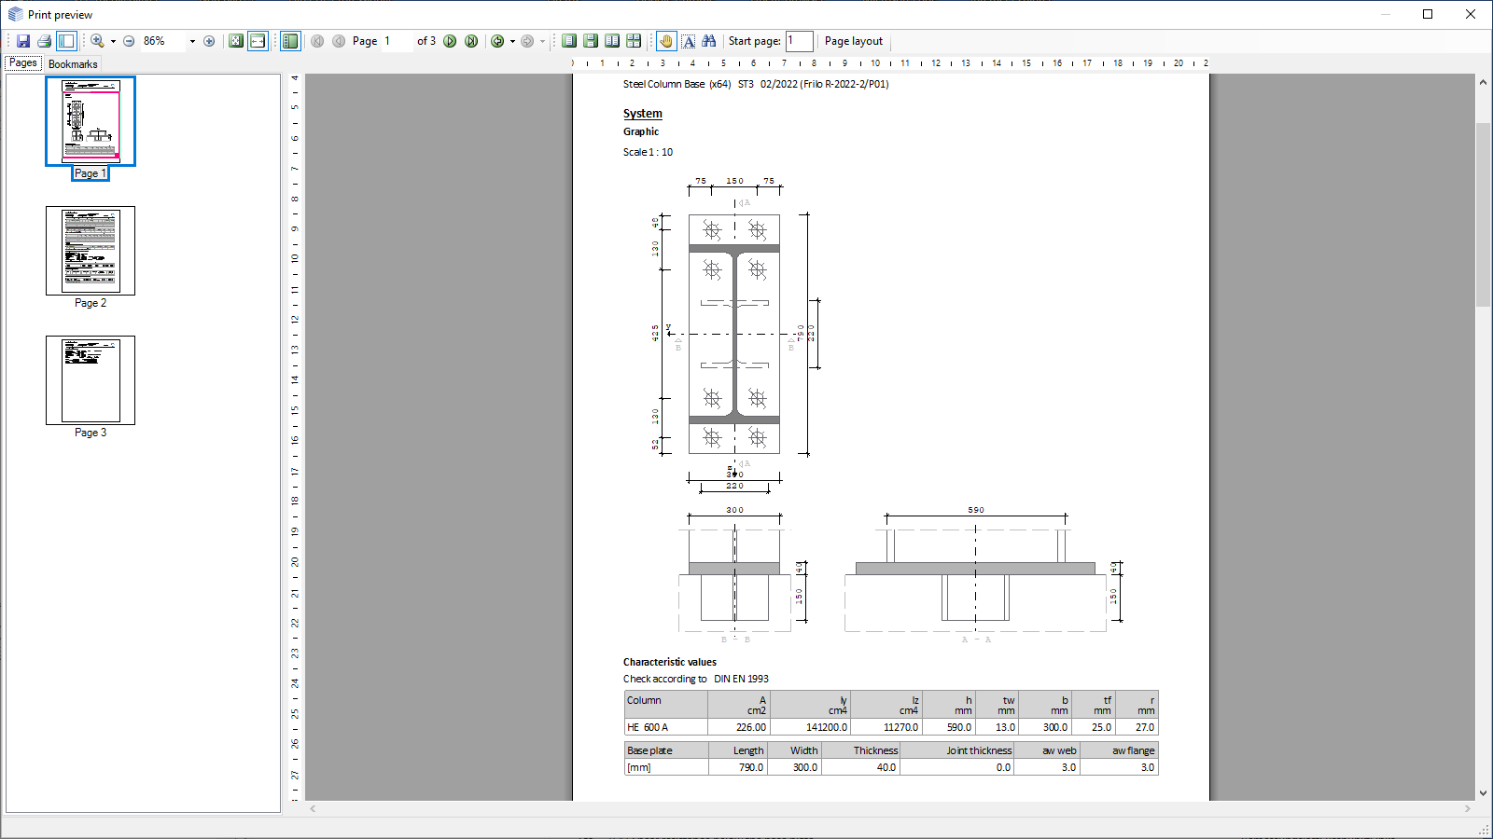The image size is (1493, 839).
Task: Click the 'Scale 1 : 10' text
Action: (648, 152)
